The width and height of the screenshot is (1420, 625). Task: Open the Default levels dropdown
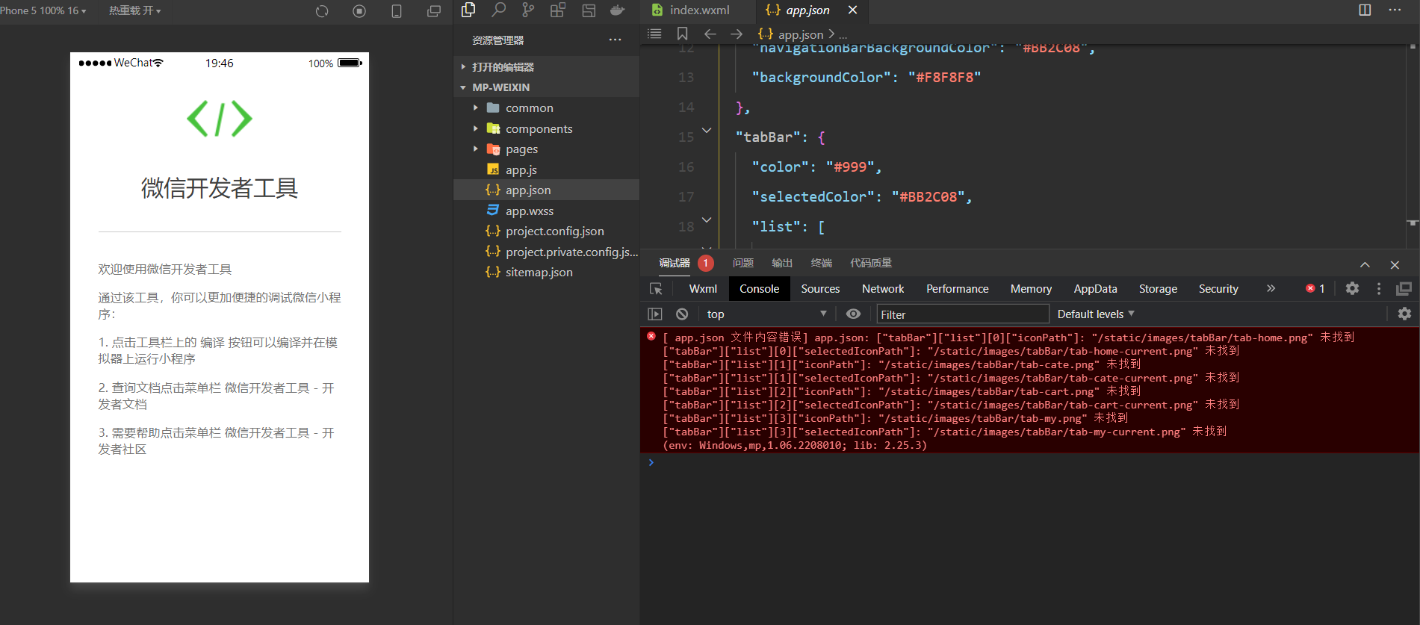click(x=1096, y=314)
